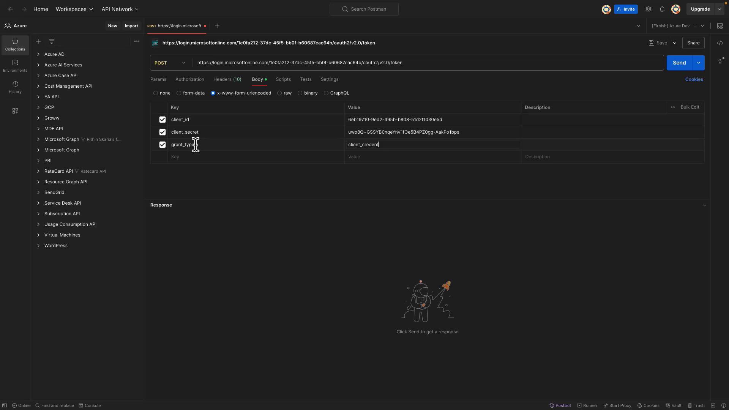Viewport: 729px width, 410px height.
Task: Open the Environments sidebar panel
Action: tap(15, 66)
